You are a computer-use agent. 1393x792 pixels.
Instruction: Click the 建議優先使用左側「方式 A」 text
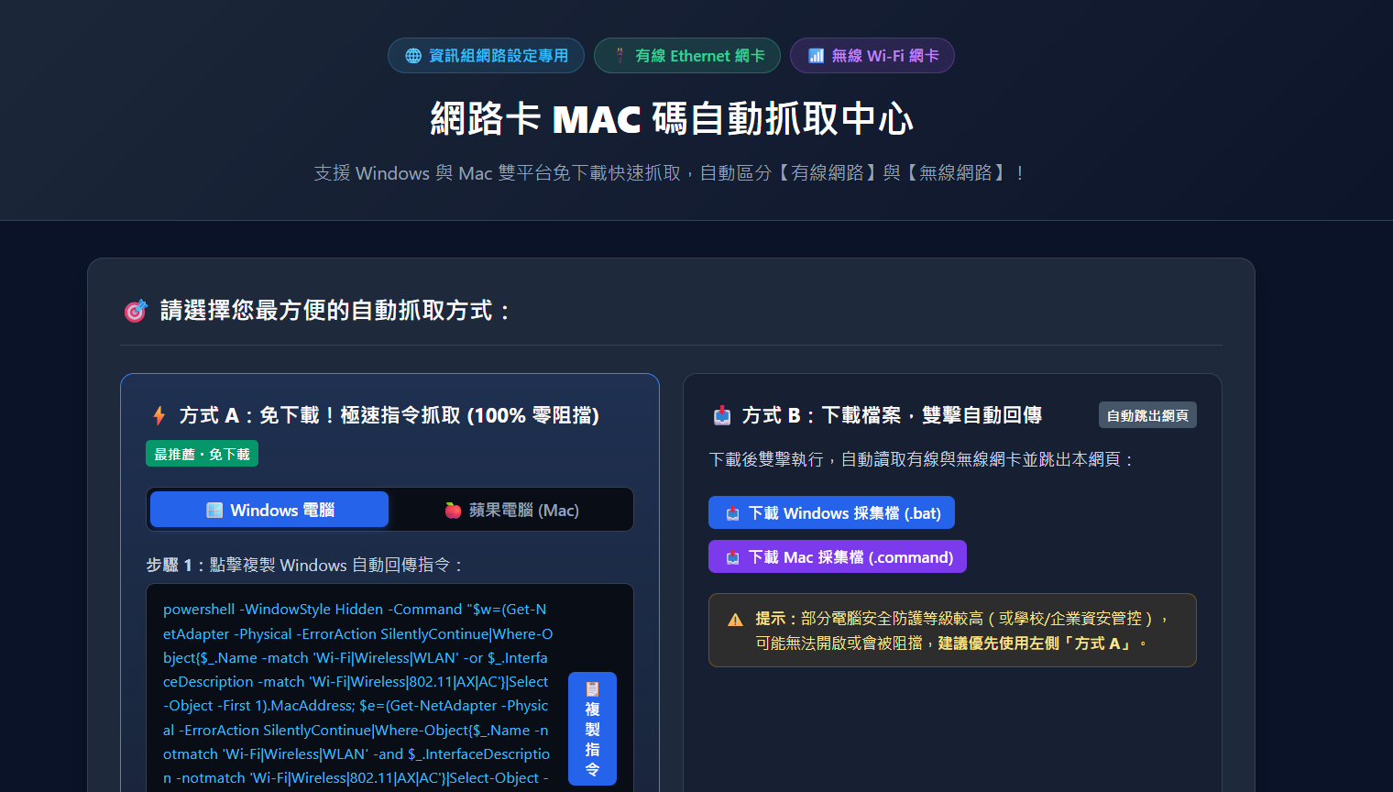click(1036, 643)
